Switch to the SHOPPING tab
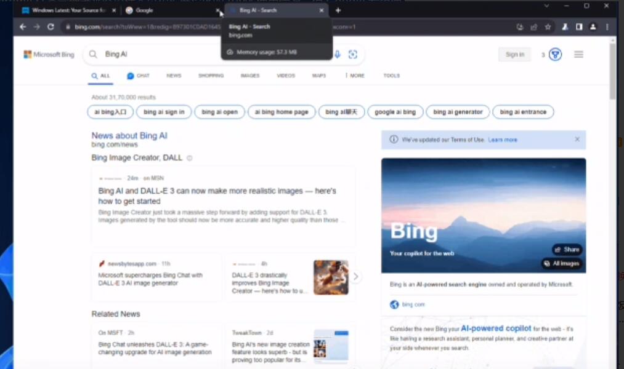624x369 pixels. 211,76
